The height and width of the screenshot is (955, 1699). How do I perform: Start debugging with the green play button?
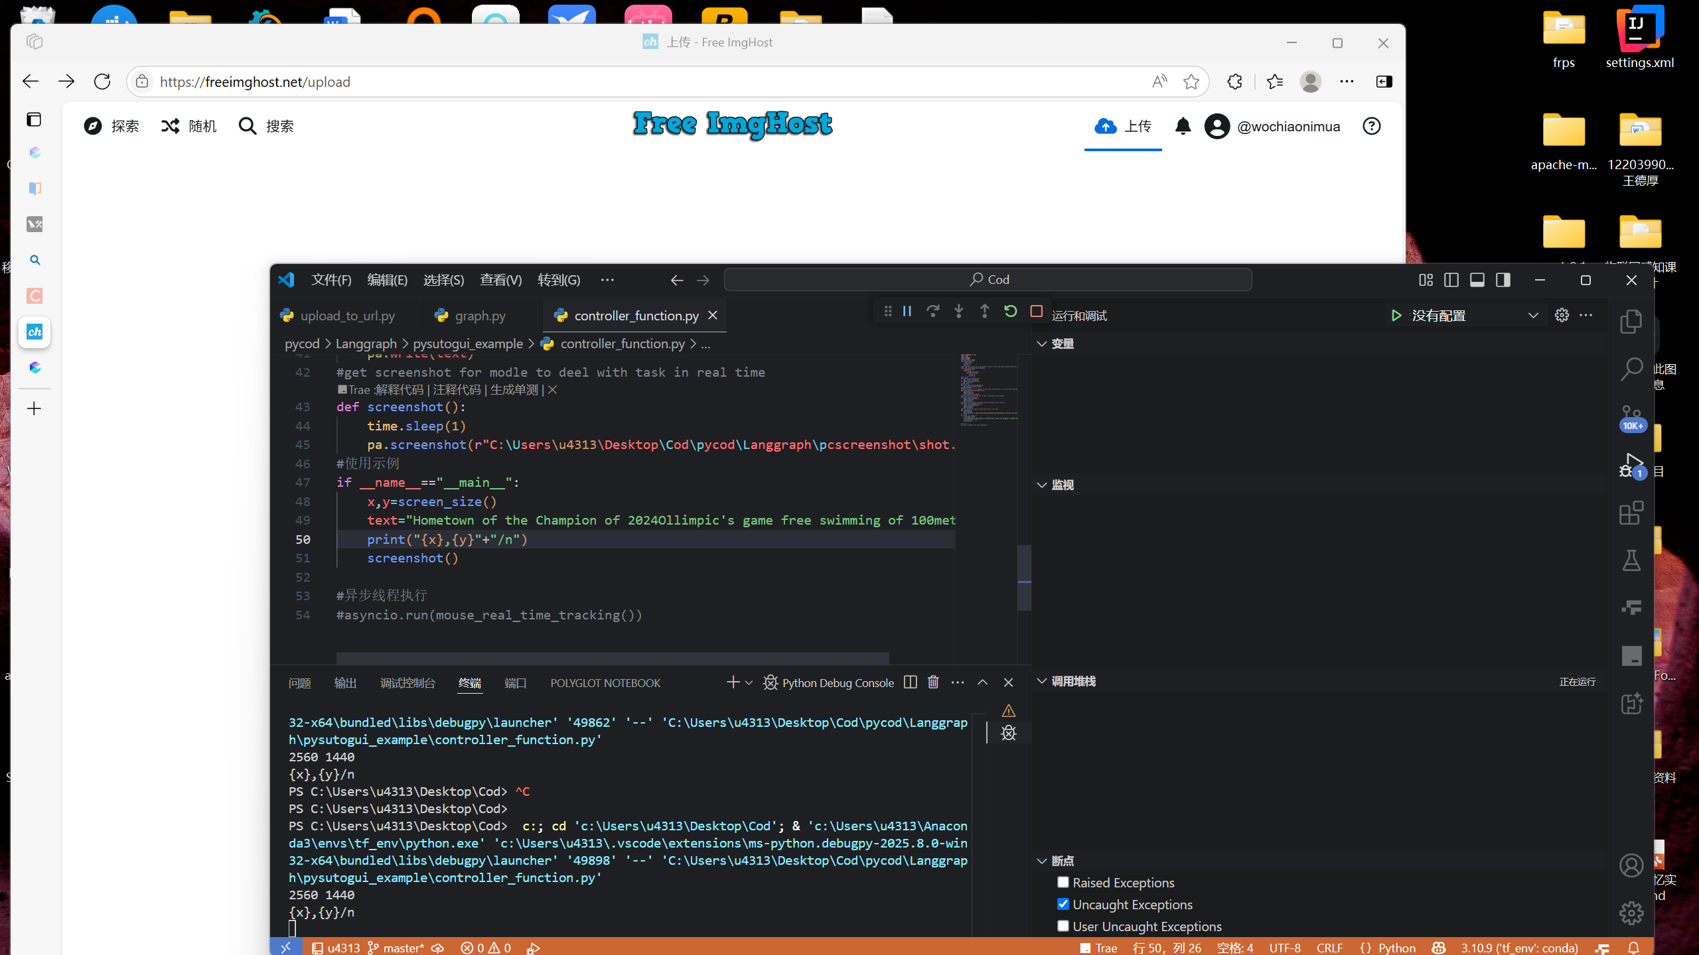(x=1396, y=316)
